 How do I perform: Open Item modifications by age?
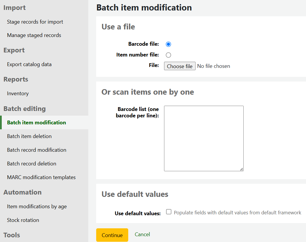[x=37, y=206]
